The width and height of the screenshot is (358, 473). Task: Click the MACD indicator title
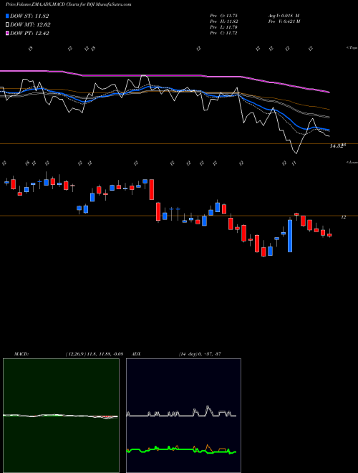point(21,354)
